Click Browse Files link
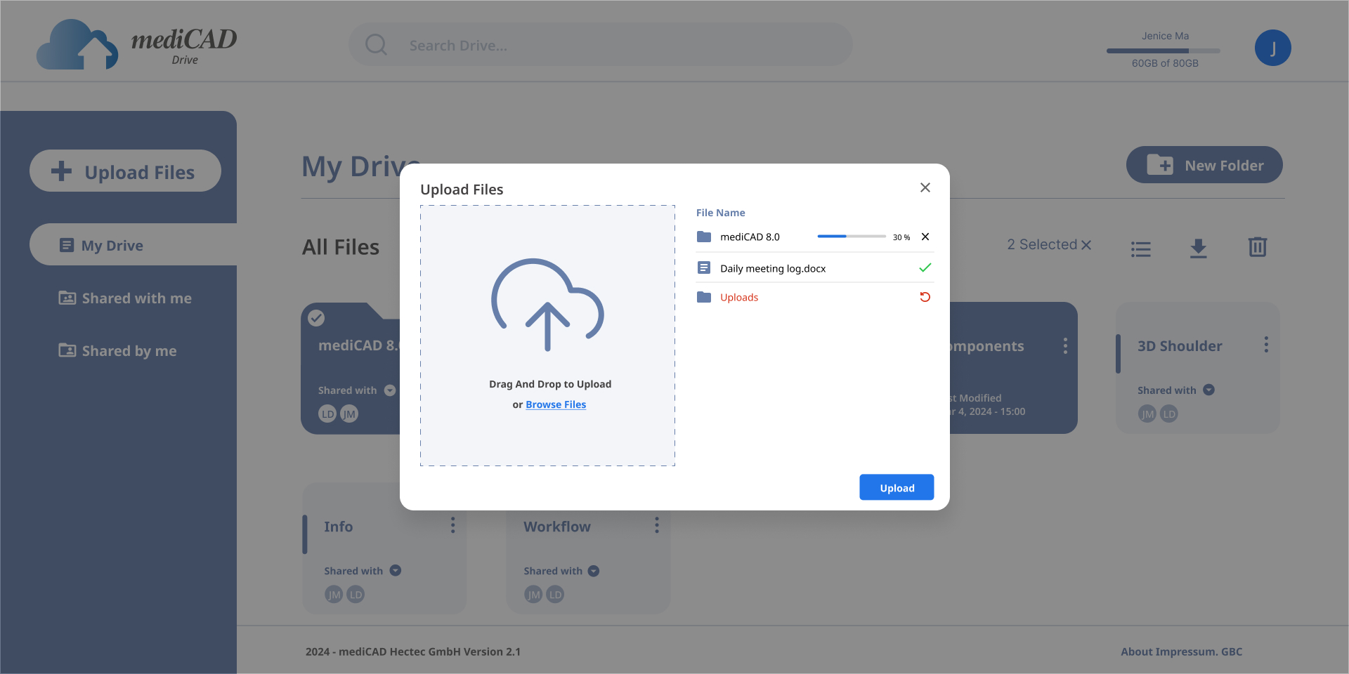The width and height of the screenshot is (1349, 674). (556, 404)
